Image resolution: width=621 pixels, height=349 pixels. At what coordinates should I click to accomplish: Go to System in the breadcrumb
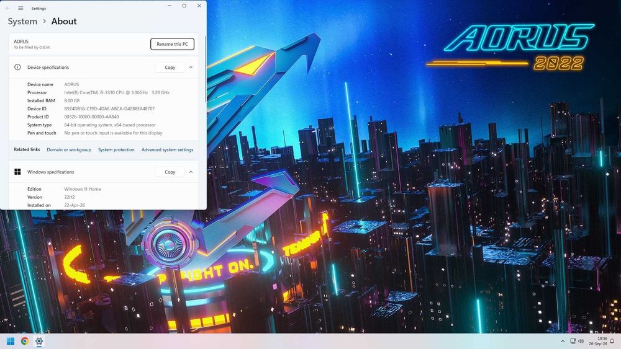(22, 21)
